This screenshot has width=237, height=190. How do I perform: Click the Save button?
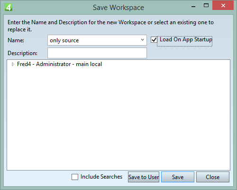pos(178,177)
